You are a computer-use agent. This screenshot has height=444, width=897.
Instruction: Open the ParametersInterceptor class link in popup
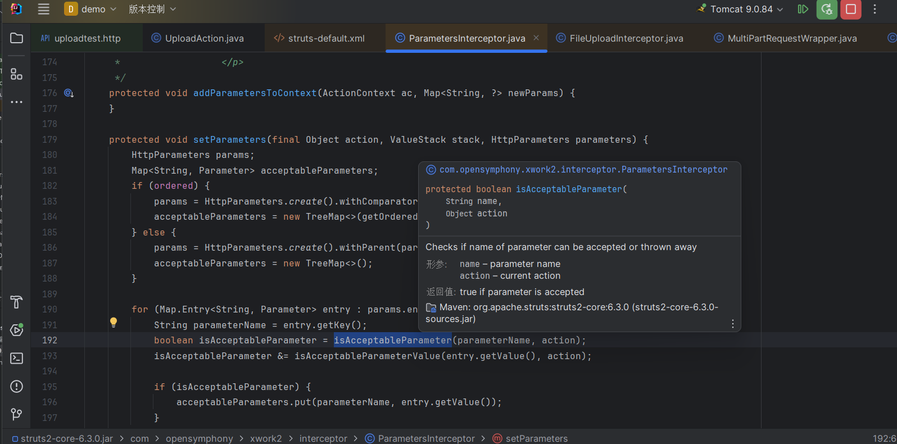[583, 170]
